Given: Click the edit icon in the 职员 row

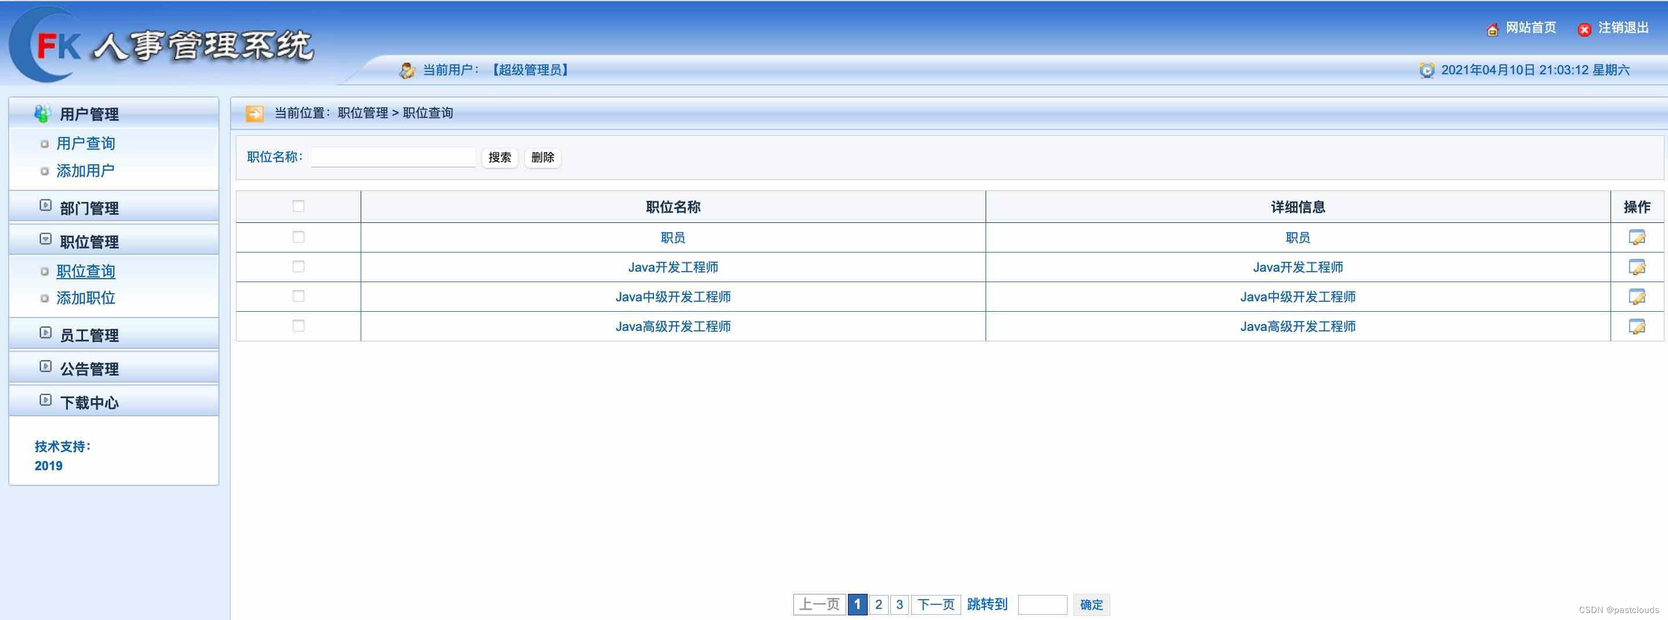Looking at the screenshot, I should tap(1637, 237).
